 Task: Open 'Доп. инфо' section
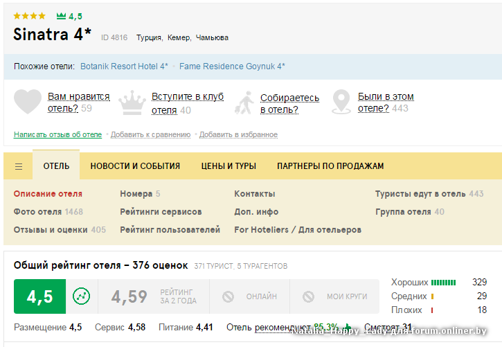[x=256, y=212]
